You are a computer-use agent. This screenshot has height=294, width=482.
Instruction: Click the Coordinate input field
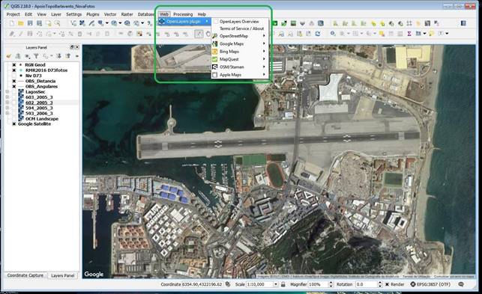(202, 284)
